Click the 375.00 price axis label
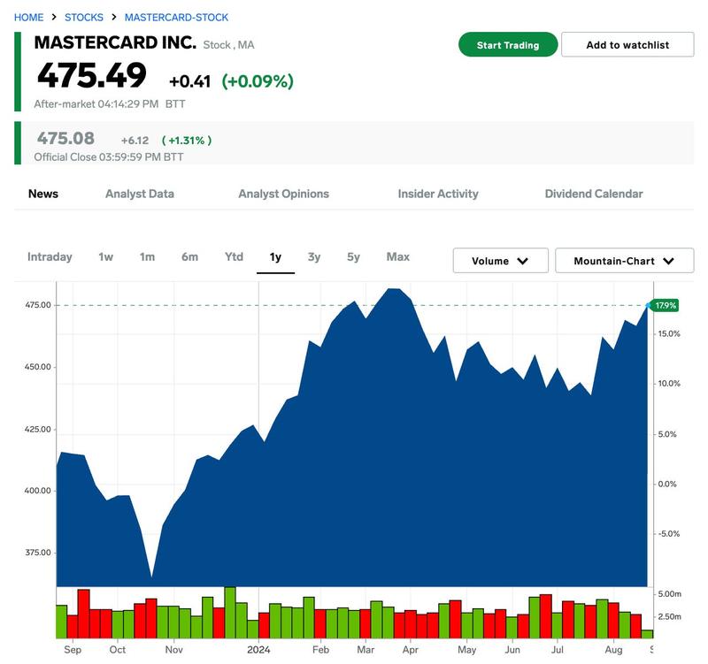 [38, 552]
